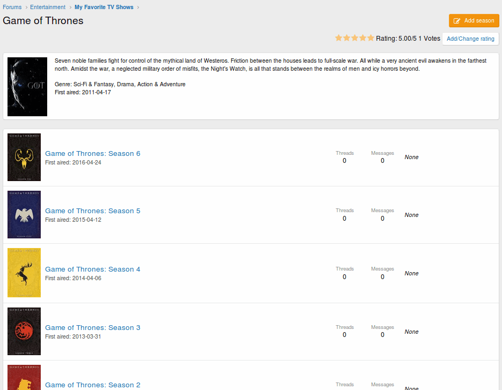Click 'First aired: 2015-04-12' under Season 5
Screen dimensions: 502x390
[x=73, y=220]
